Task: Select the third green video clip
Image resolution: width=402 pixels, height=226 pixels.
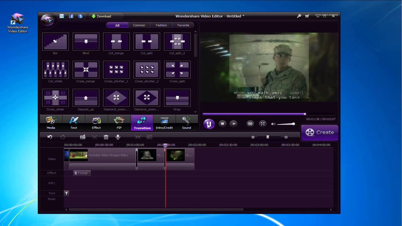Action: coord(180,159)
